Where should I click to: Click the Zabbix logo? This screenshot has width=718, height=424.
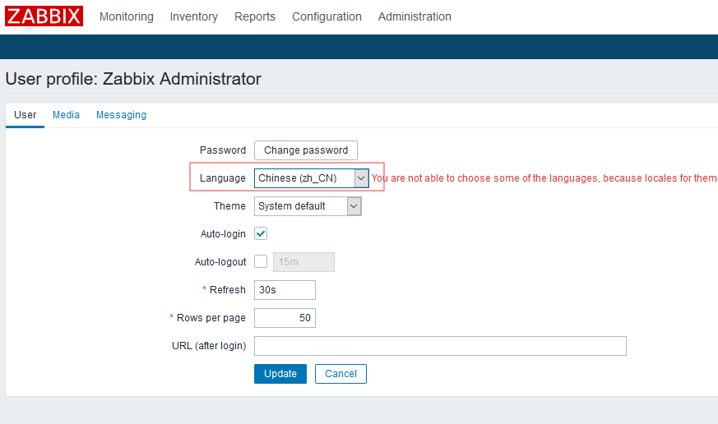point(44,16)
